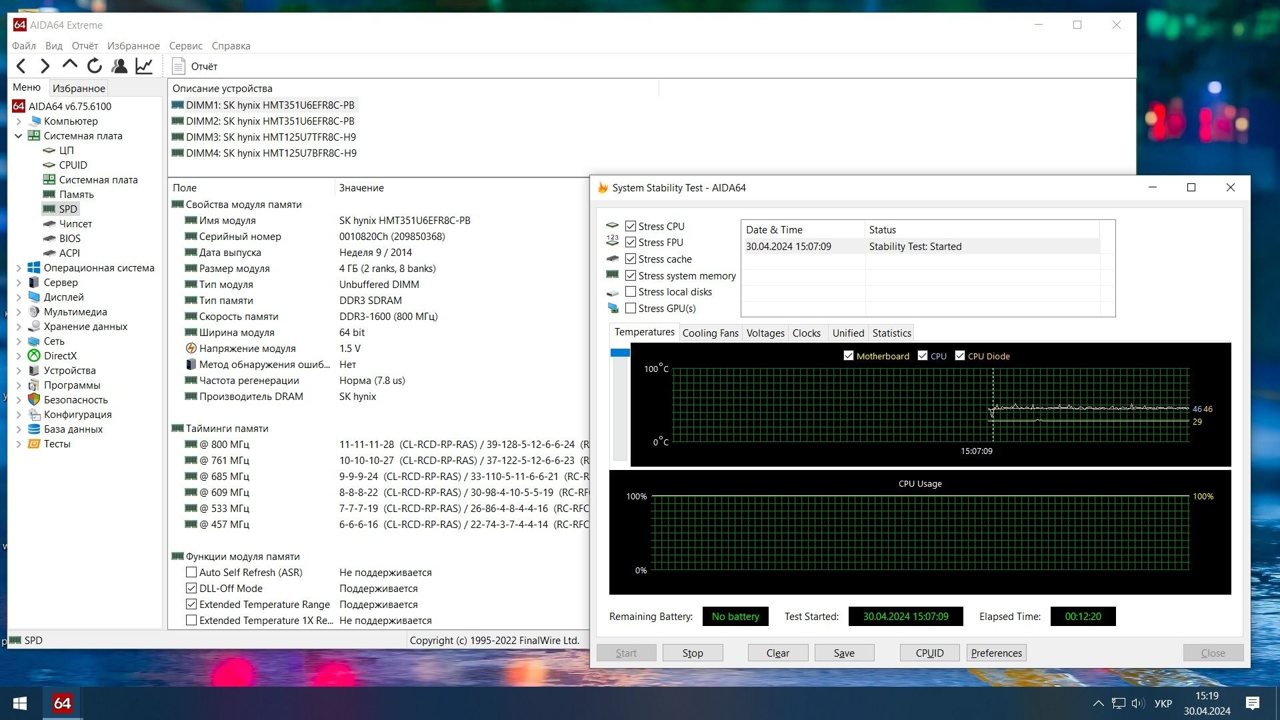Open the Temperatures tab
The height and width of the screenshot is (720, 1280).
(645, 332)
